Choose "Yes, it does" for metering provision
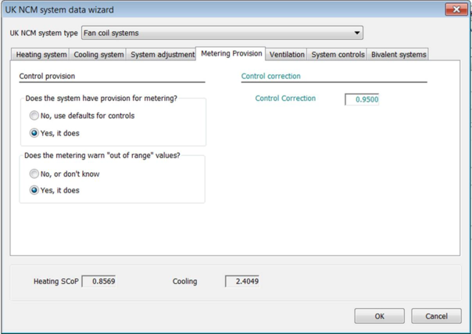 [34, 133]
